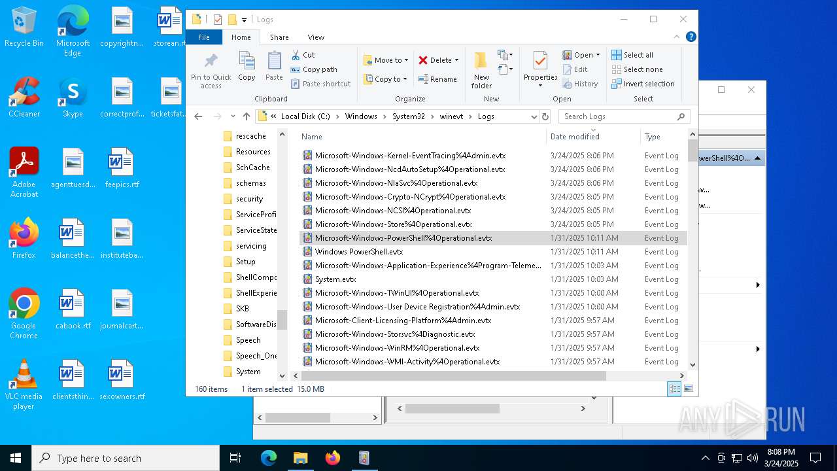Click the History ribbon button
837x471 pixels.
[580, 84]
